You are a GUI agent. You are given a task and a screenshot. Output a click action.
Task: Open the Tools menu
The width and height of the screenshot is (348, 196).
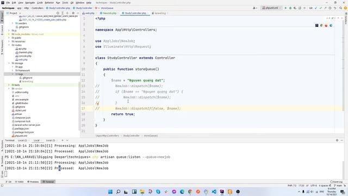[65, 3]
